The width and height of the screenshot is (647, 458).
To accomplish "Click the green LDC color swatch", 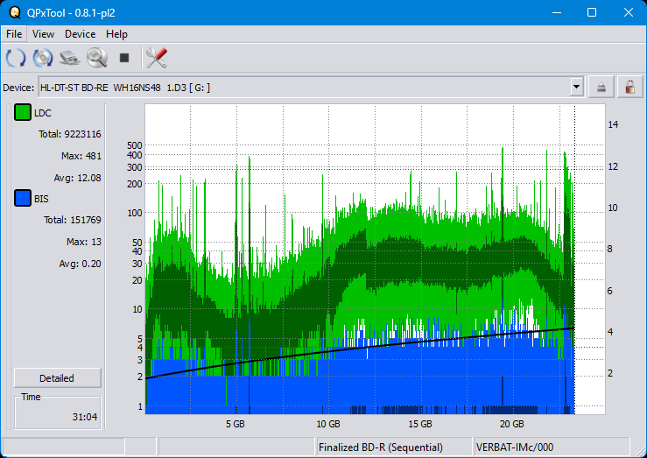I will pos(23,112).
